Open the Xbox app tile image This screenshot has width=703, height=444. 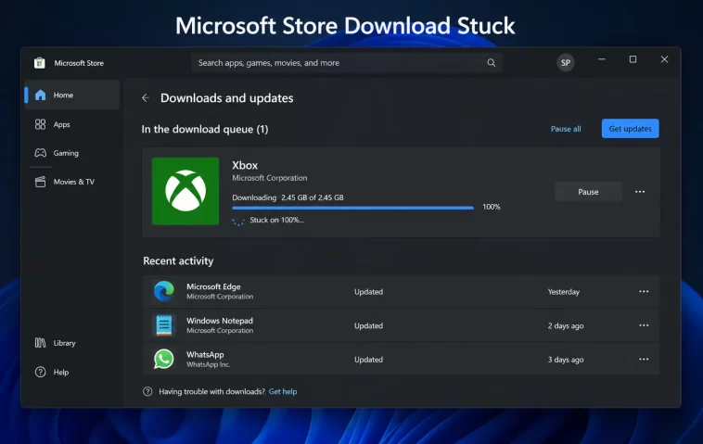click(185, 191)
